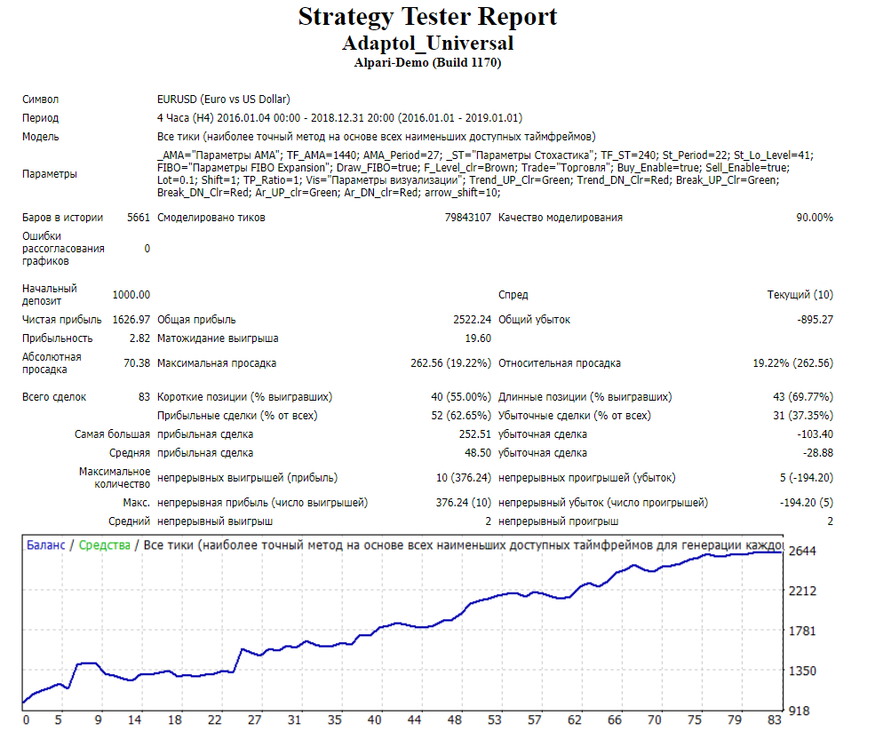Click the 'Ошибки рассогласования графиков' label
This screenshot has height=732, width=875.
pos(63,248)
